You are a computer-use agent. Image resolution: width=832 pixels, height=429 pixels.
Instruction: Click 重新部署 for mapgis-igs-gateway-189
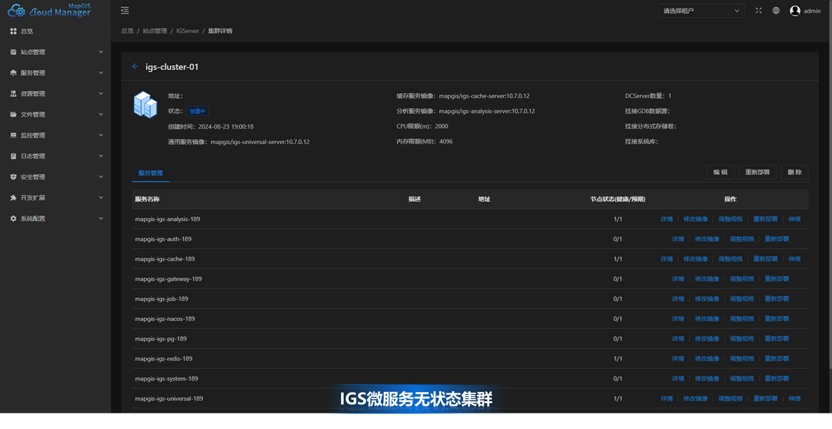point(776,279)
